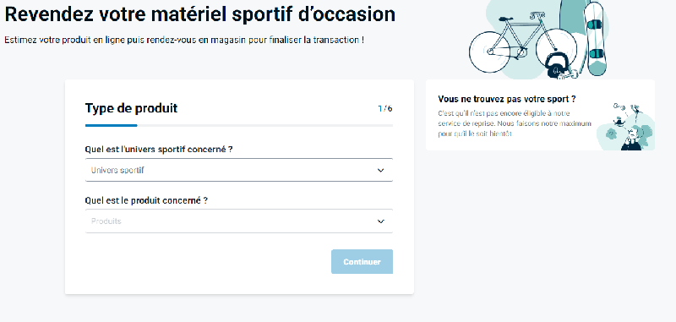Click the 1/6 step indicator

[385, 108]
